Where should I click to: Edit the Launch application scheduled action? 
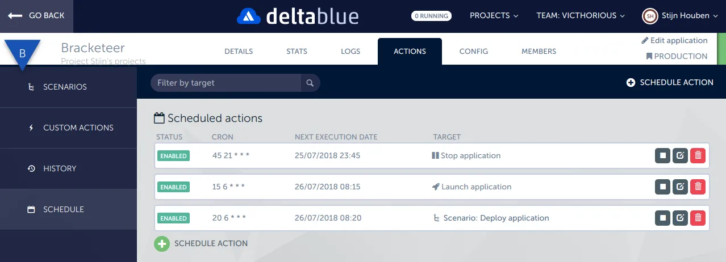coord(680,187)
